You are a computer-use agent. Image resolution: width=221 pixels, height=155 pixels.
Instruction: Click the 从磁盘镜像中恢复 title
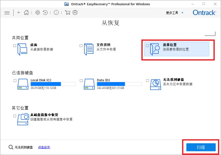pos(44,115)
